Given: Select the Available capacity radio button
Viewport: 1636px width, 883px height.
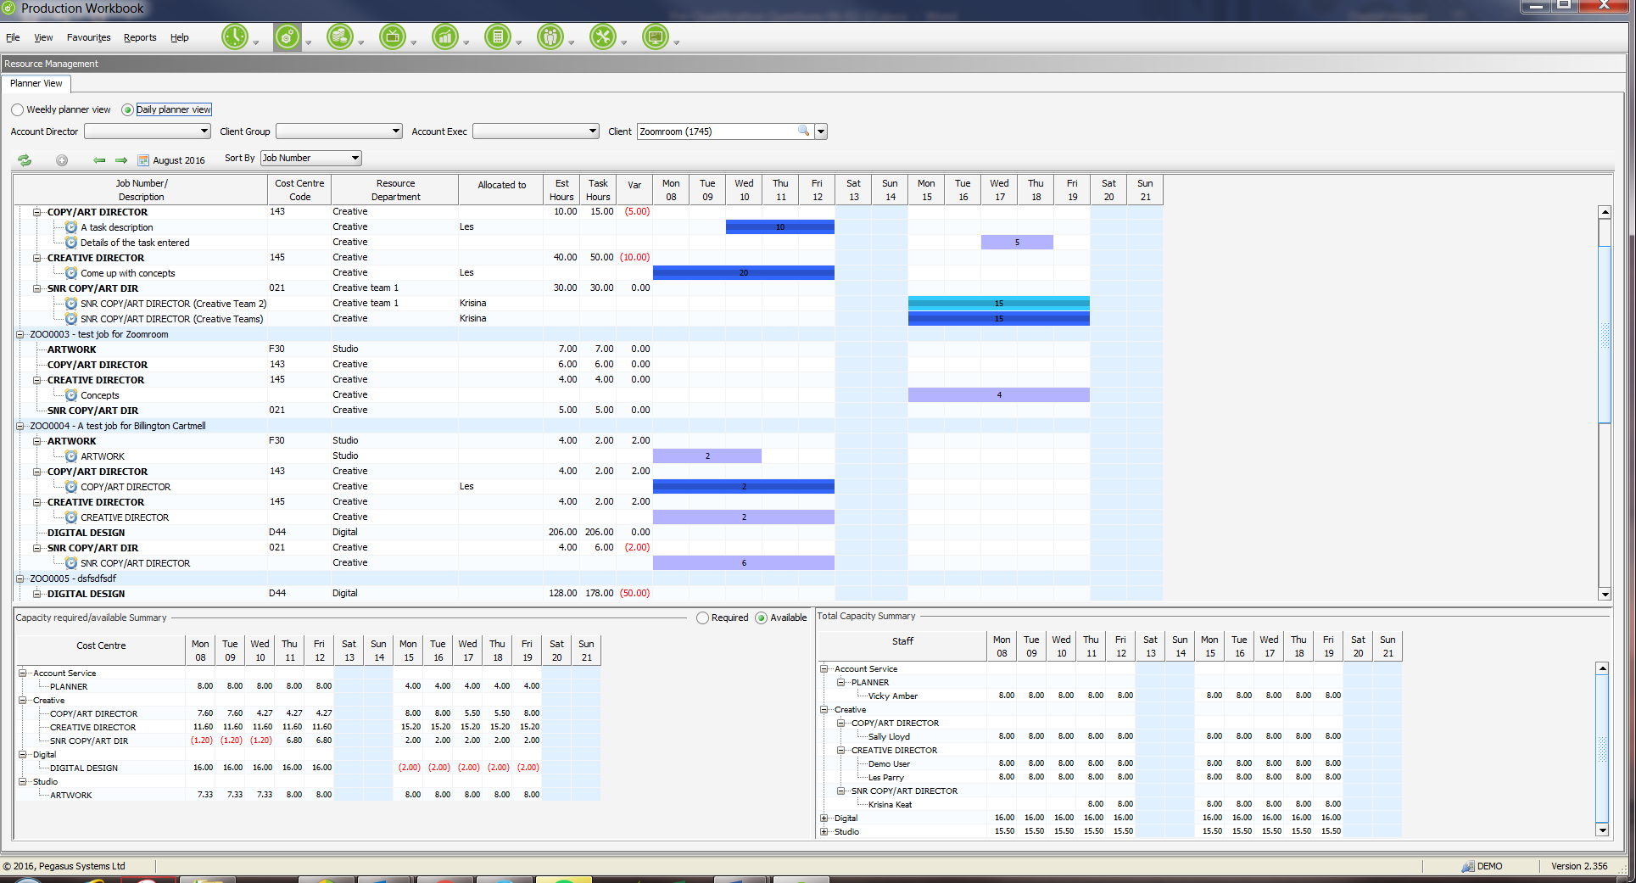Looking at the screenshot, I should tap(761, 618).
